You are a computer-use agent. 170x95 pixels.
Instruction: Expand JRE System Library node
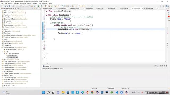pyautogui.click(x=3, y=49)
